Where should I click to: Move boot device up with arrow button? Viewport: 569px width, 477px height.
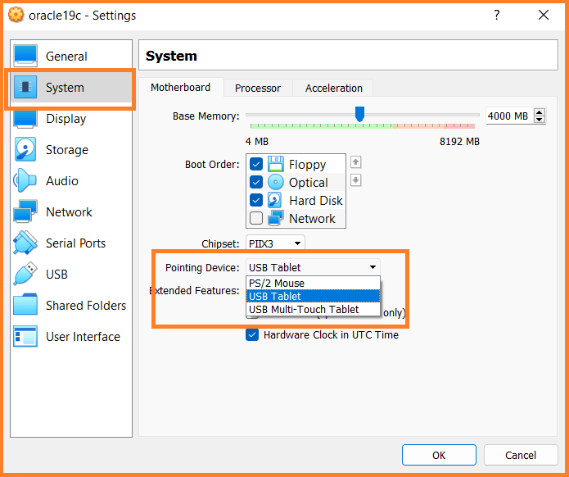tap(355, 162)
